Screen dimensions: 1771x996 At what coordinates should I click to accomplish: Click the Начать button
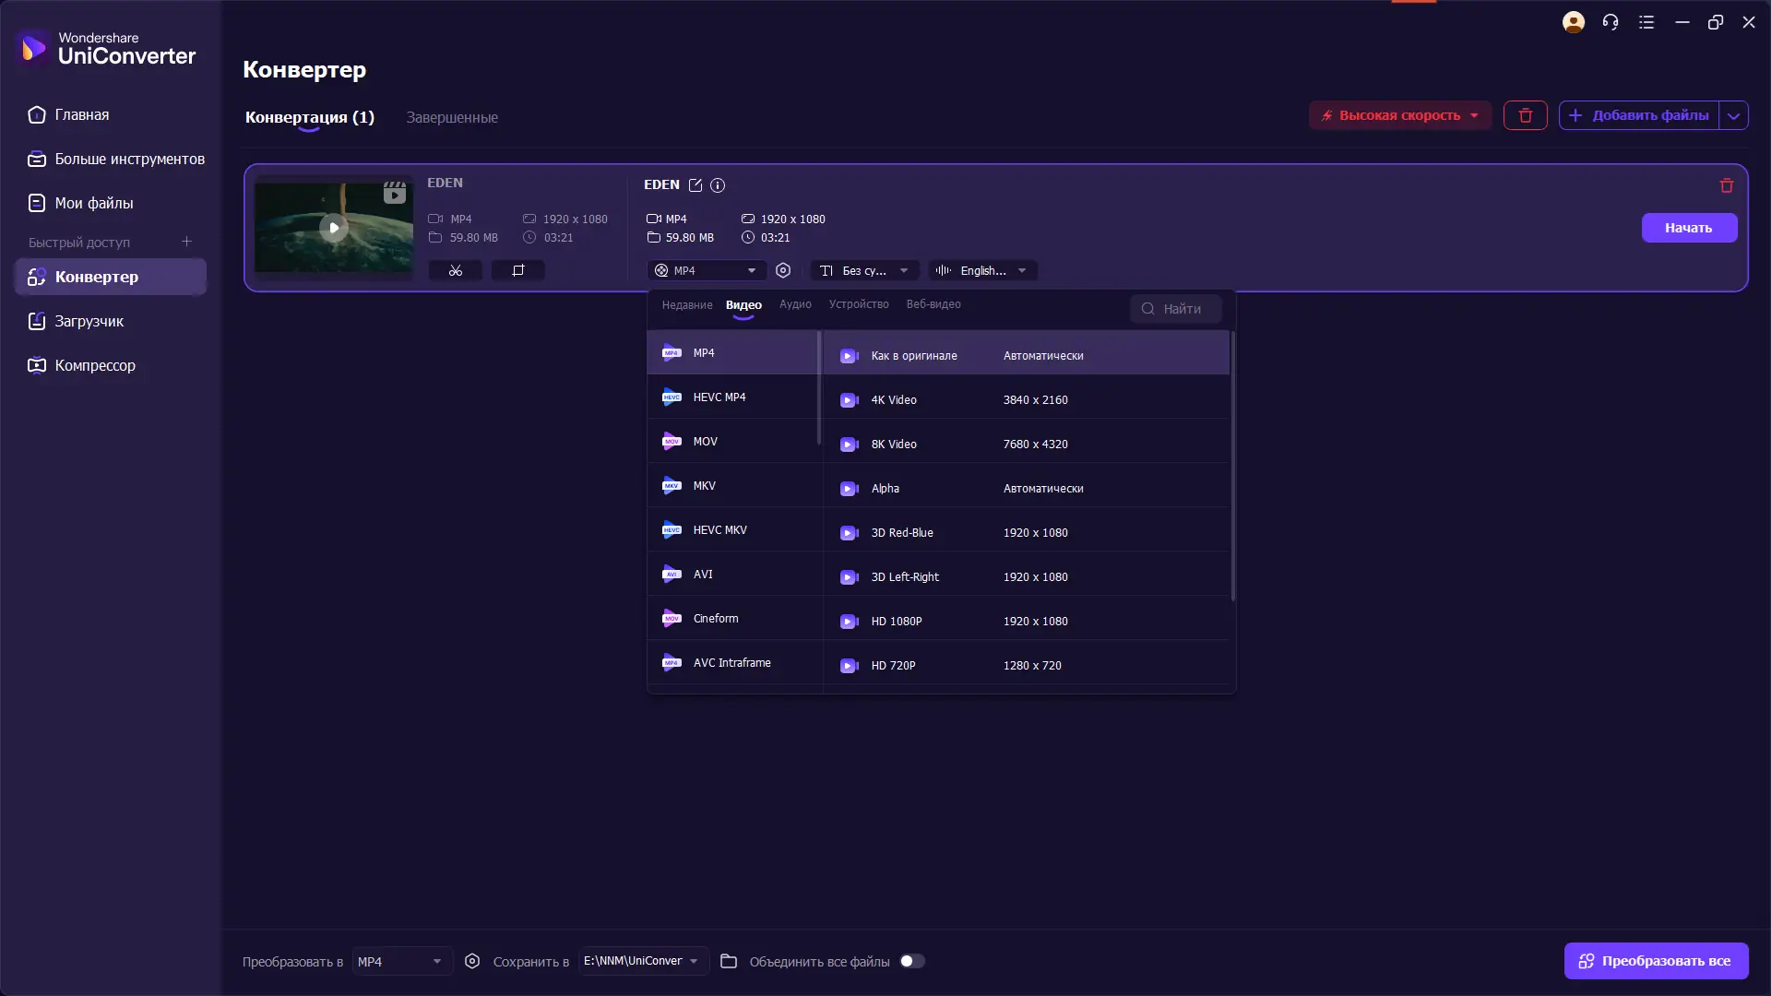pos(1688,228)
